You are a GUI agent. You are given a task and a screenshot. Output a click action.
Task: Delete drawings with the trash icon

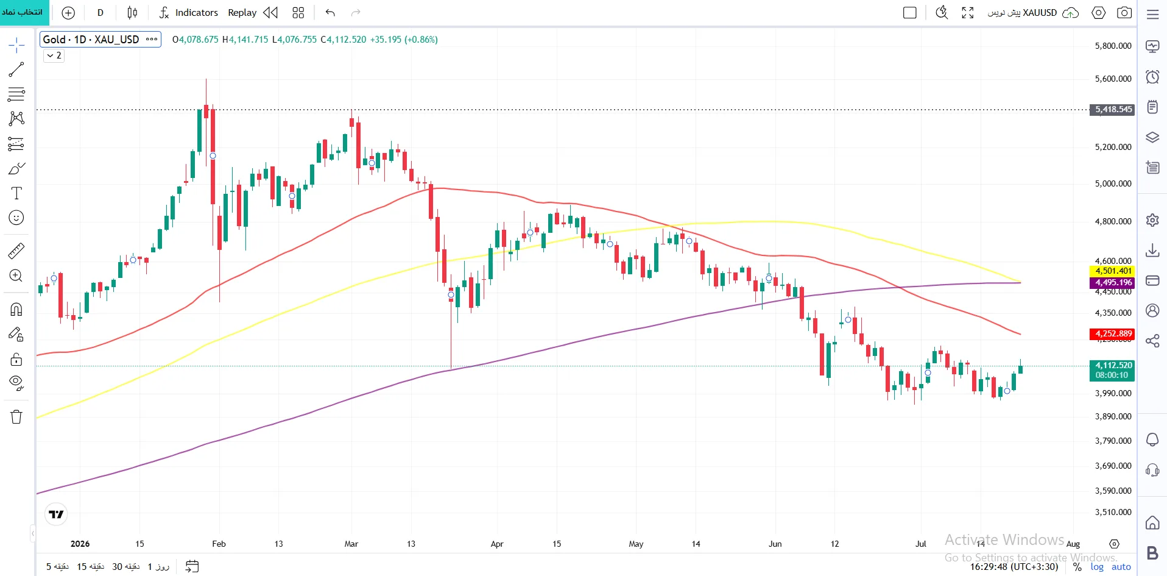(x=16, y=417)
